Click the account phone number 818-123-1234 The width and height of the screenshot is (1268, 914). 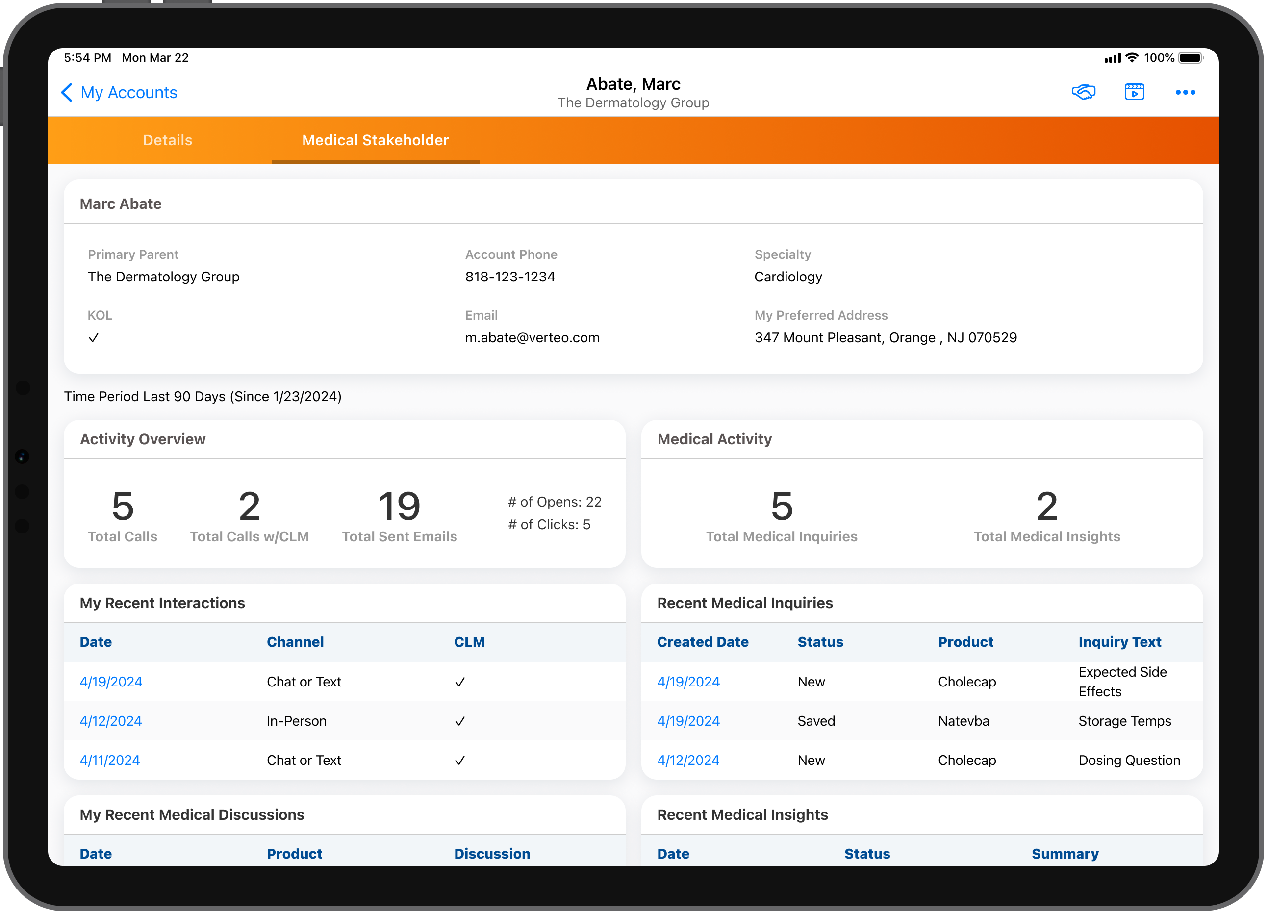pyautogui.click(x=510, y=276)
